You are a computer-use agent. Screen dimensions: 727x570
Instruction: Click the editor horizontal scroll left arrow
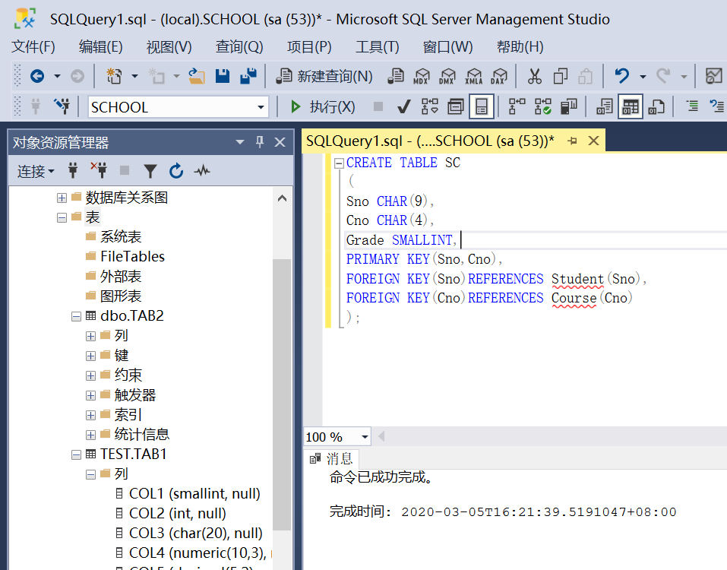tap(381, 436)
